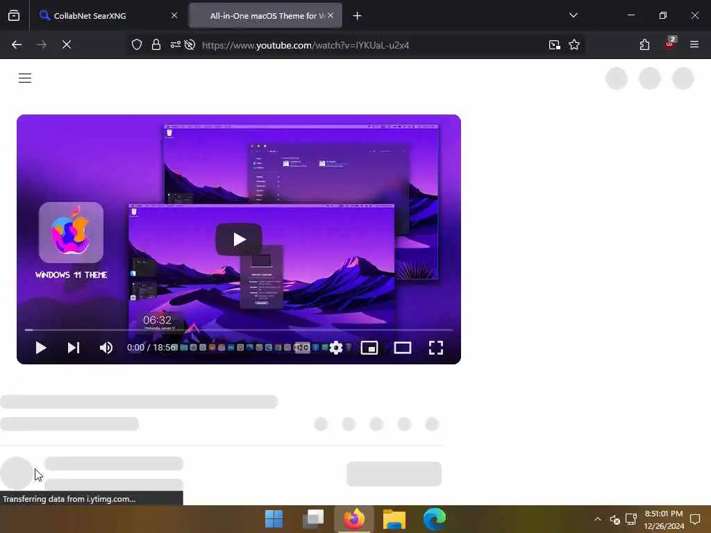Screen dimensions: 711x533
Task: Go back to the previous page
Action: 17,45
